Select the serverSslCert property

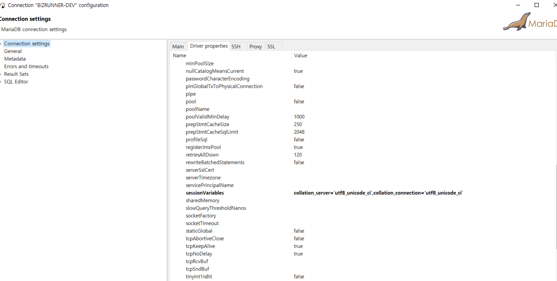[x=200, y=170]
